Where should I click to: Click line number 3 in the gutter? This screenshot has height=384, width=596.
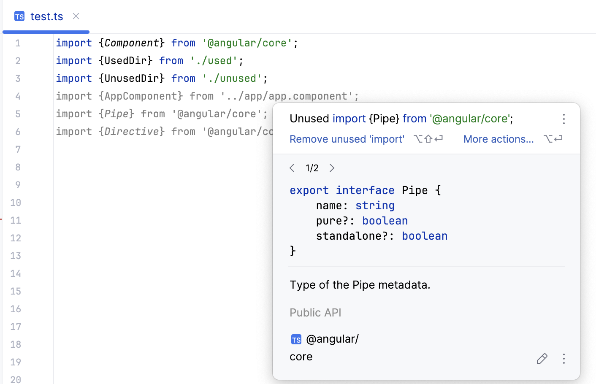click(18, 78)
